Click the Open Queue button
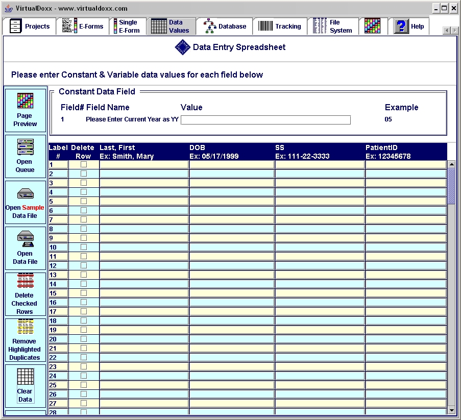 click(x=26, y=156)
